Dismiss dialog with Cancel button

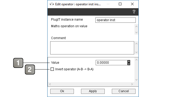[124, 91]
